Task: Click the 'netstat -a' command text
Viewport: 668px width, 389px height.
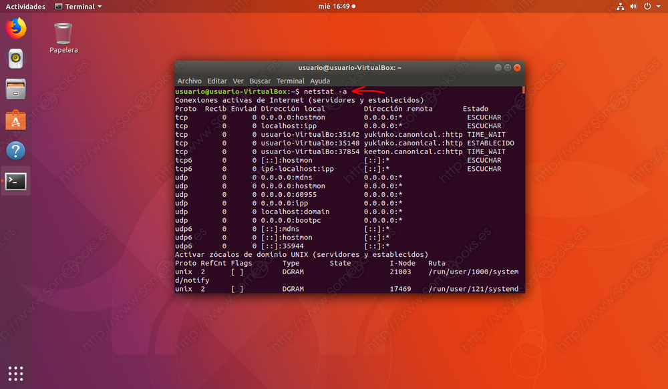Action: (325, 91)
